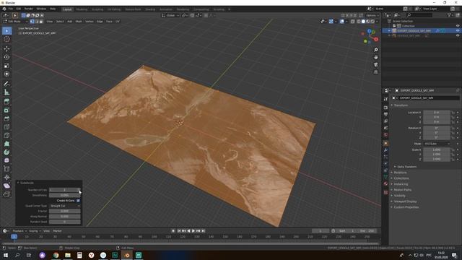The image size is (462, 260).
Task: Open the Quad Corner Type dropdown
Action: 65,206
